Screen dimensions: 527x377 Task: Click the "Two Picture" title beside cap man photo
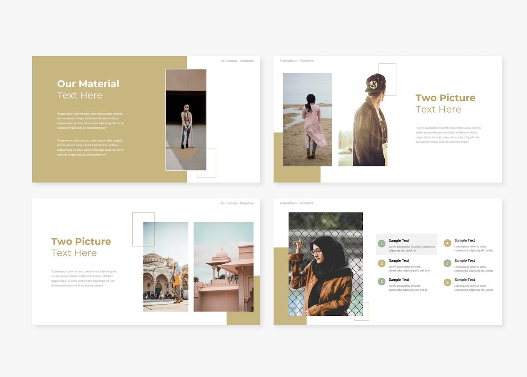pyautogui.click(x=445, y=98)
